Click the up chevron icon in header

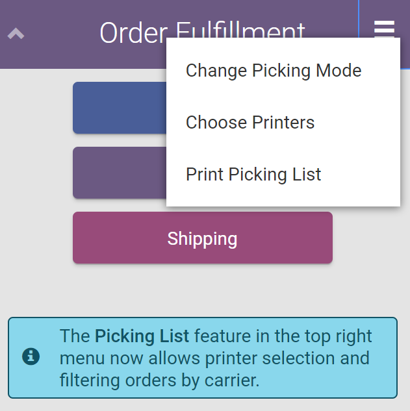16,33
